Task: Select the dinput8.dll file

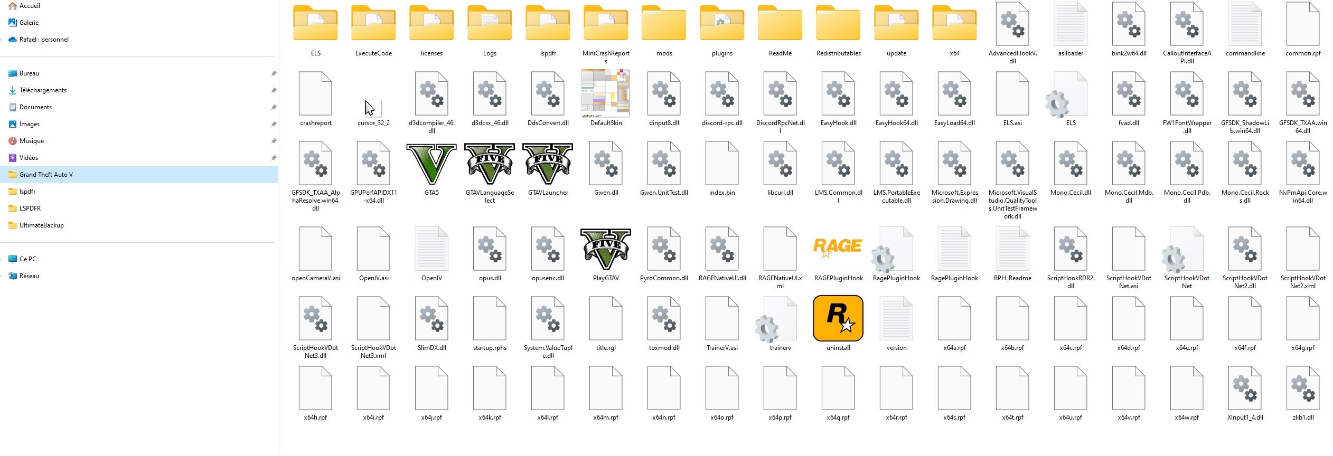Action: 664,93
